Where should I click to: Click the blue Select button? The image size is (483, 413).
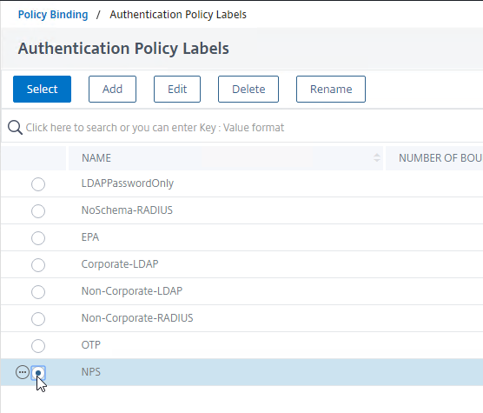tap(42, 89)
